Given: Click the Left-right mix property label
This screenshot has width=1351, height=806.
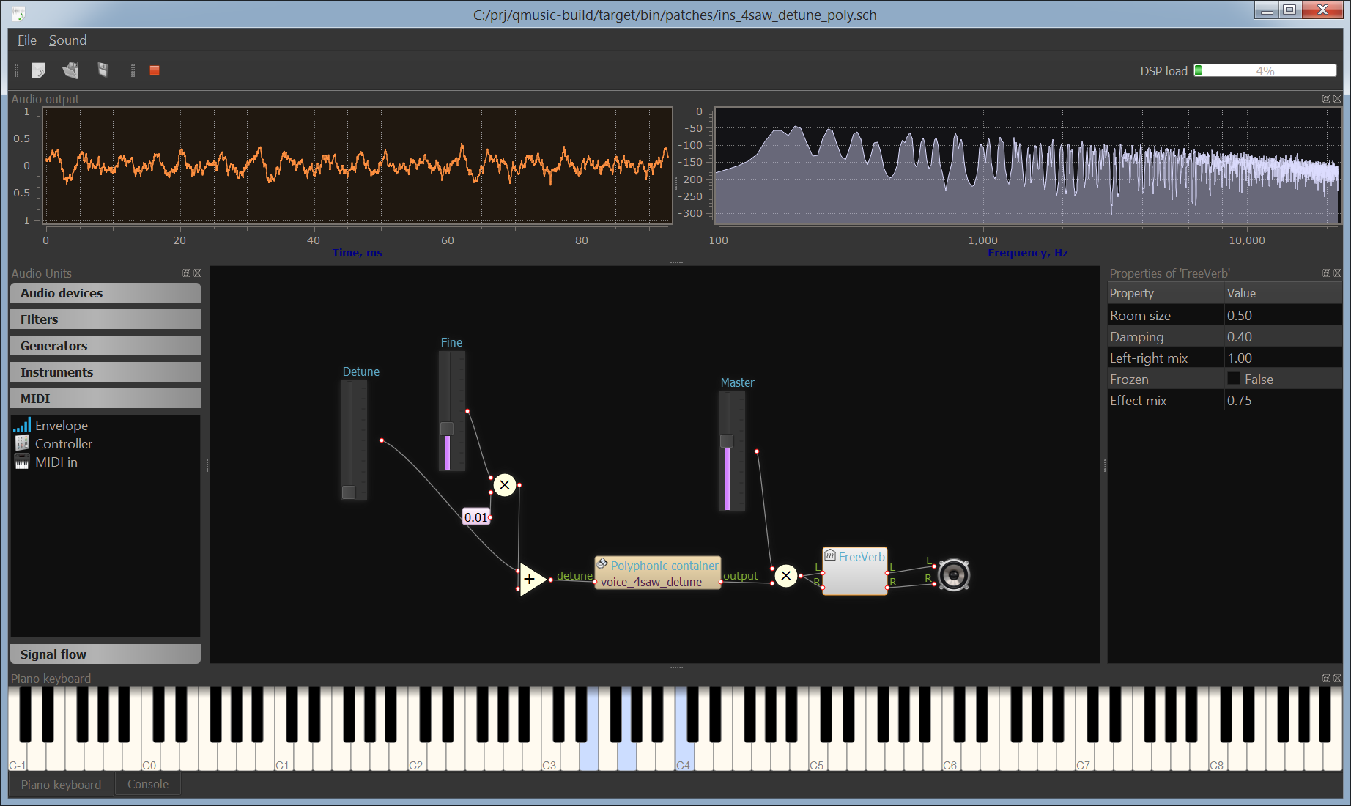Looking at the screenshot, I should point(1149,358).
